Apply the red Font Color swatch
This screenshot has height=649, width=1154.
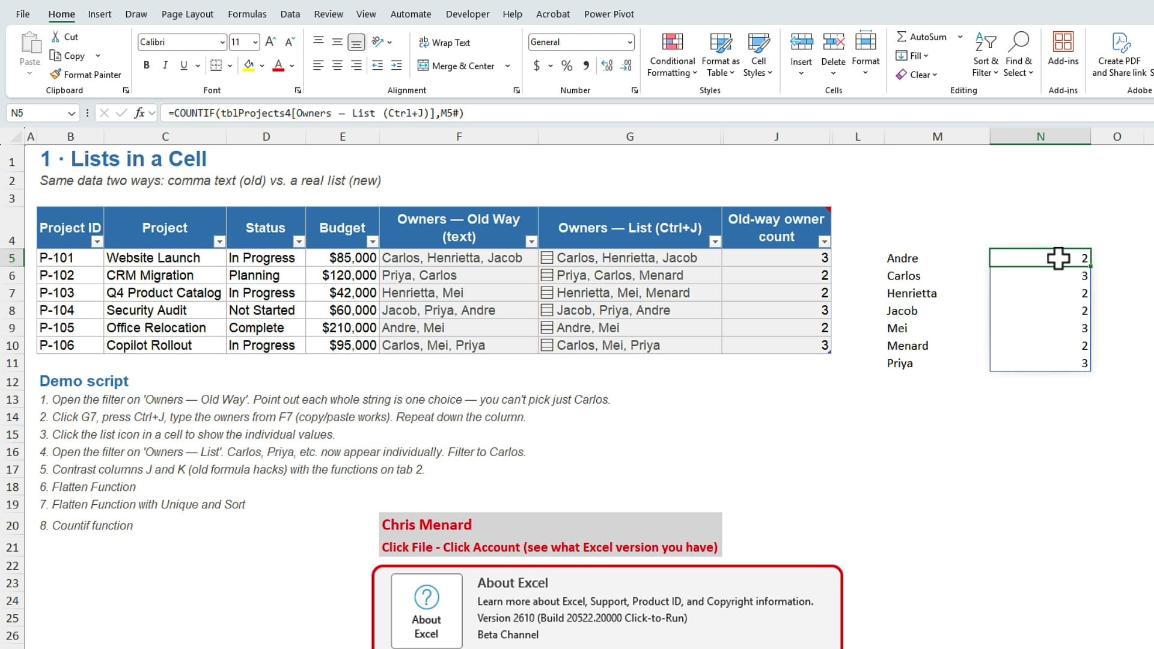click(278, 66)
